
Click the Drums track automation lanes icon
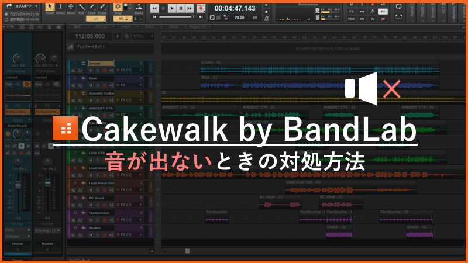(x=80, y=71)
